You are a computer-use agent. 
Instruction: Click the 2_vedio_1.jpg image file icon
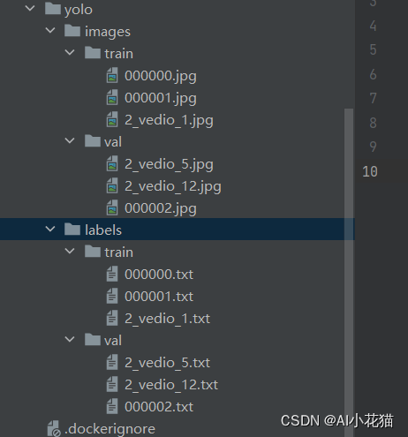[x=112, y=119]
